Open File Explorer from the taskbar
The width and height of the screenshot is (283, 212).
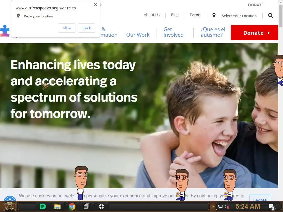pyautogui.click(x=57, y=206)
